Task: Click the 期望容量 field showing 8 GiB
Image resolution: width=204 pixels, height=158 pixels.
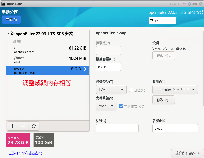Action: (x=108, y=67)
